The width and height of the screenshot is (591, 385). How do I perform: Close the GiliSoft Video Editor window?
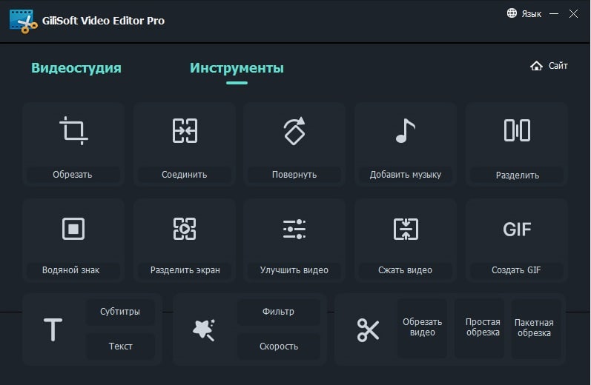tap(573, 13)
